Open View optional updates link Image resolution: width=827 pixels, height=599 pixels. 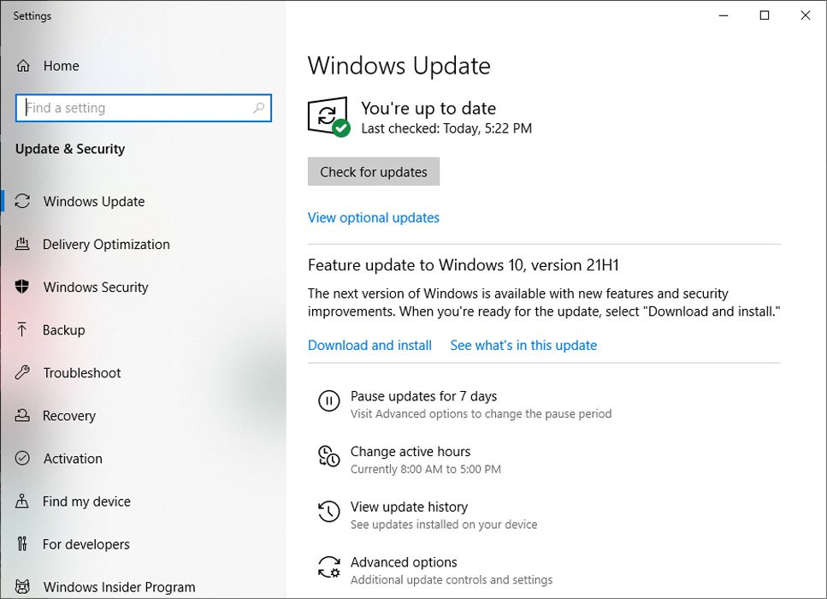tap(374, 217)
